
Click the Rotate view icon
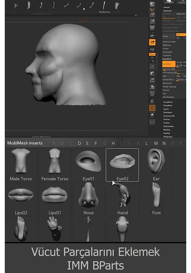click(x=152, y=87)
